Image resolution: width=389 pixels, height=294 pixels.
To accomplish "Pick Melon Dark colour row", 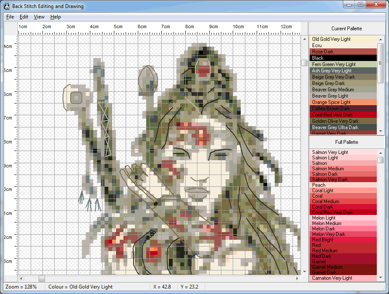I will (343, 229).
